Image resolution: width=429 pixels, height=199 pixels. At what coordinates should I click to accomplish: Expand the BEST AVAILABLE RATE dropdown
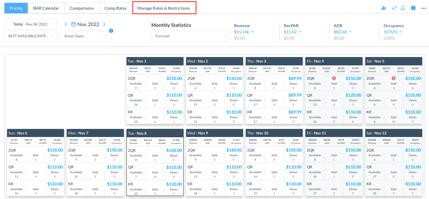[30, 36]
